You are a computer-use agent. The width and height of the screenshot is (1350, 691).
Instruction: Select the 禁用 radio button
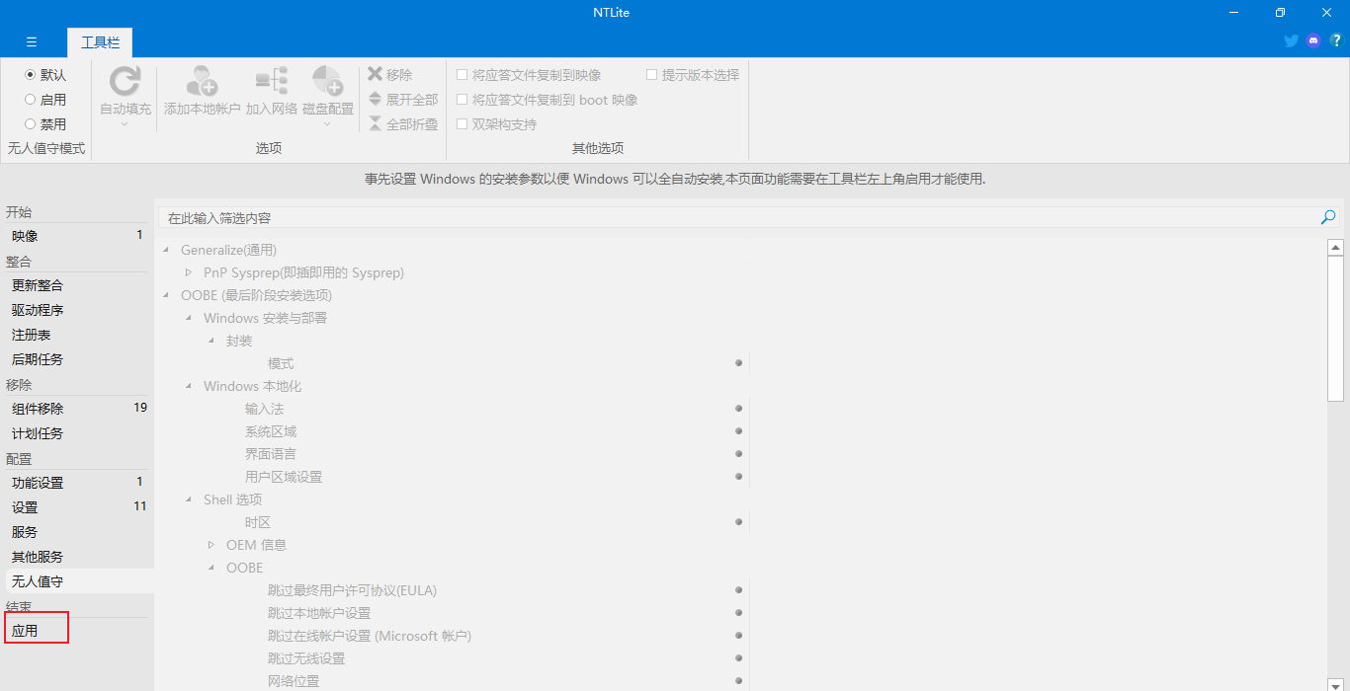(x=30, y=123)
